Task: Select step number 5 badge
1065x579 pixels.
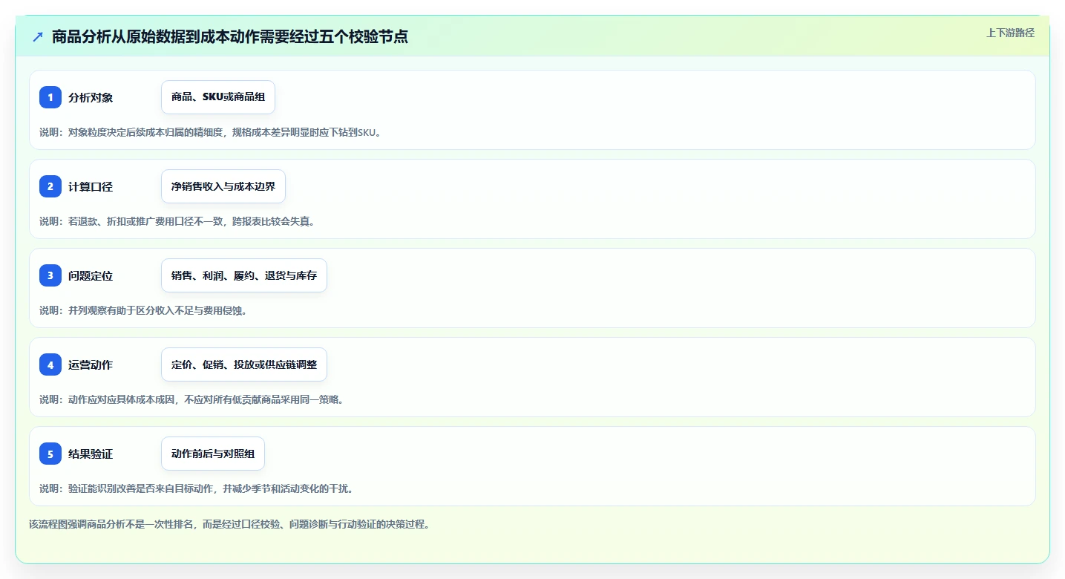Action: coord(50,454)
